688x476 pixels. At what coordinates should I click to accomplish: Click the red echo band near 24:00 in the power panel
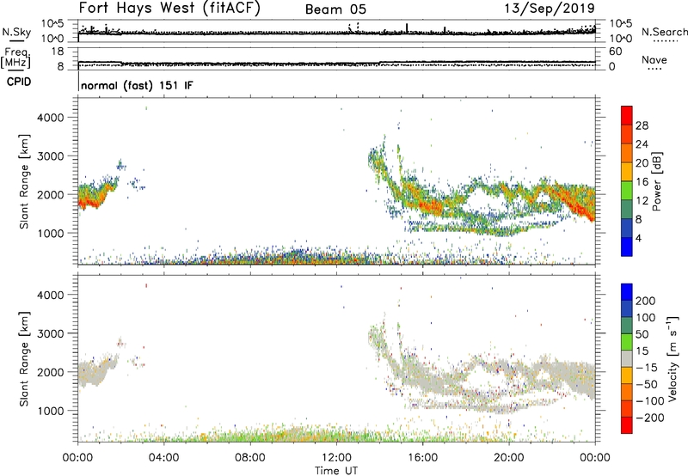pyautogui.click(x=577, y=203)
